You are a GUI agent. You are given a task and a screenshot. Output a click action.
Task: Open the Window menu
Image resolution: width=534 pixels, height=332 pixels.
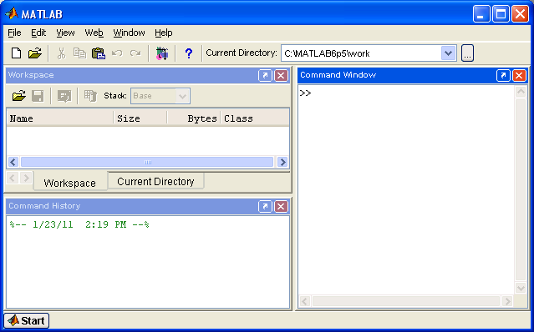coord(129,33)
